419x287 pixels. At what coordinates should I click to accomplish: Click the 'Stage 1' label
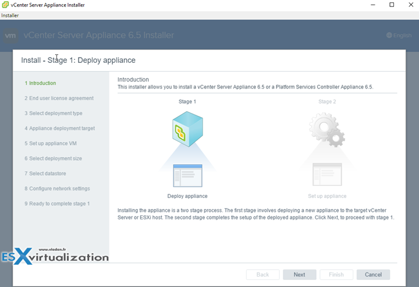187,101
